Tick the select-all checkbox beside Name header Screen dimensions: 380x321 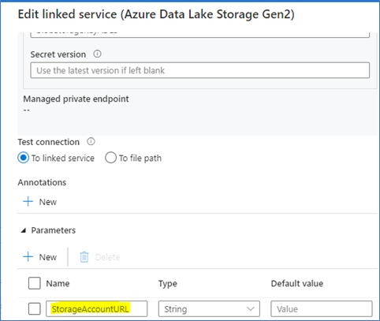(x=34, y=283)
